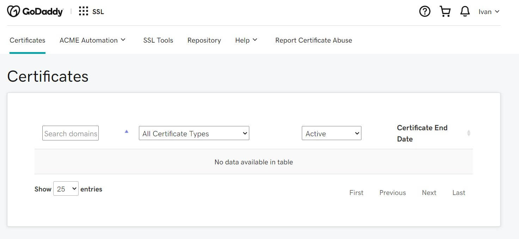Check notifications via the bell icon

point(465,11)
